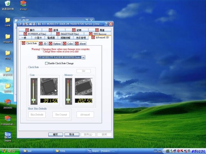Open the VPU Recover tab
The height and width of the screenshot is (154, 206).
98,34
